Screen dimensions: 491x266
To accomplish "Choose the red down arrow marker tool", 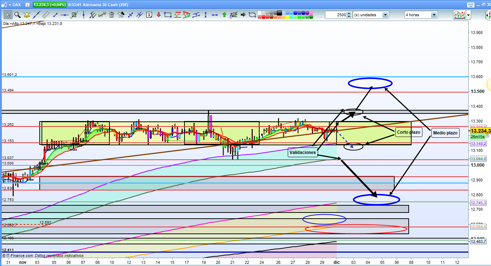I will click(158, 15).
